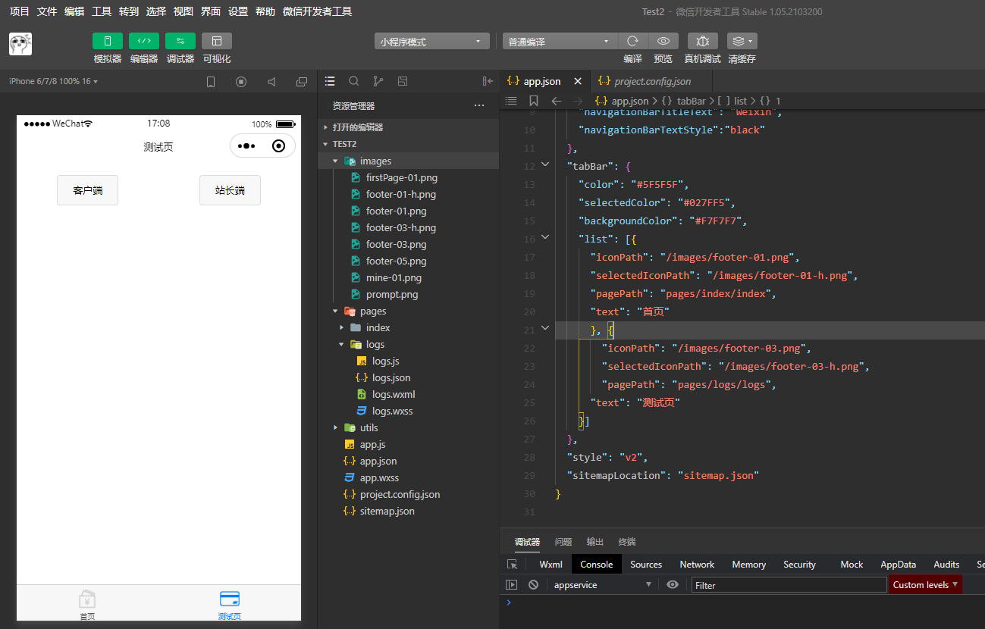Toggle the 编辑器 editor panel button
Viewport: 985px width, 629px height.
[144, 41]
